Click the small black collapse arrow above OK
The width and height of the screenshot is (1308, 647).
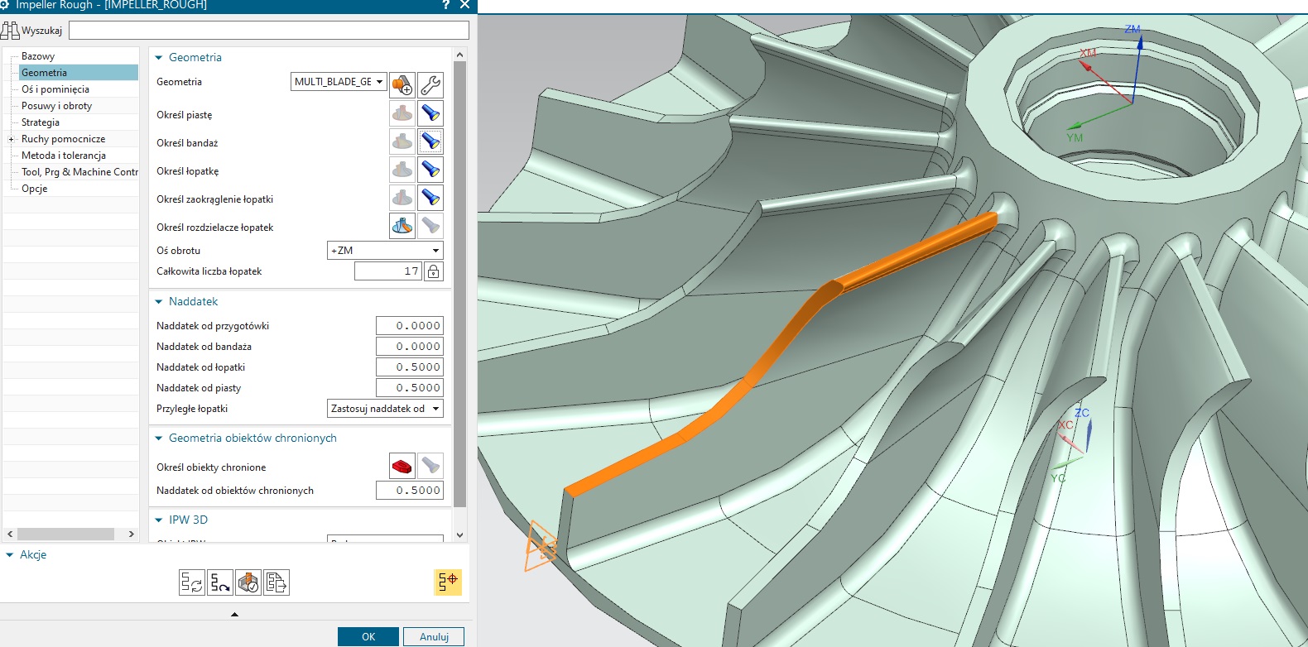click(x=234, y=615)
